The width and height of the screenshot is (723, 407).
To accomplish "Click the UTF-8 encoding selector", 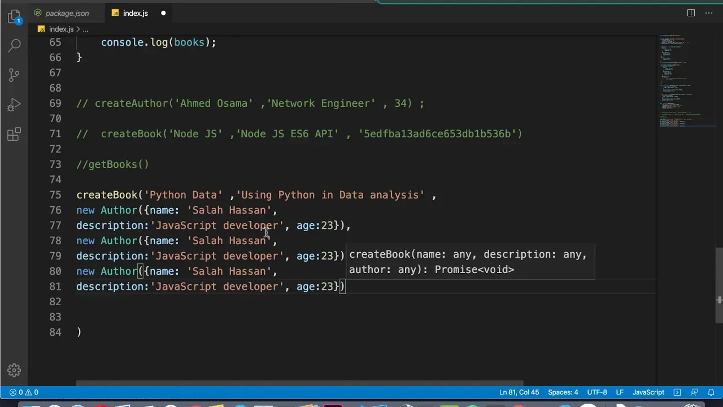I will [596, 392].
